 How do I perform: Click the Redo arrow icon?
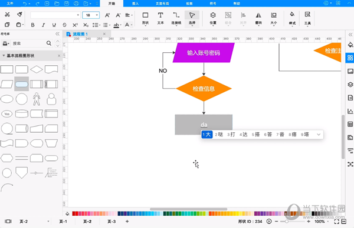(x=38, y=4)
